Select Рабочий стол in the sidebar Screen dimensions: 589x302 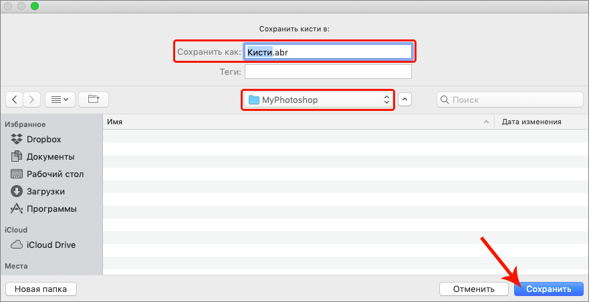(55, 174)
